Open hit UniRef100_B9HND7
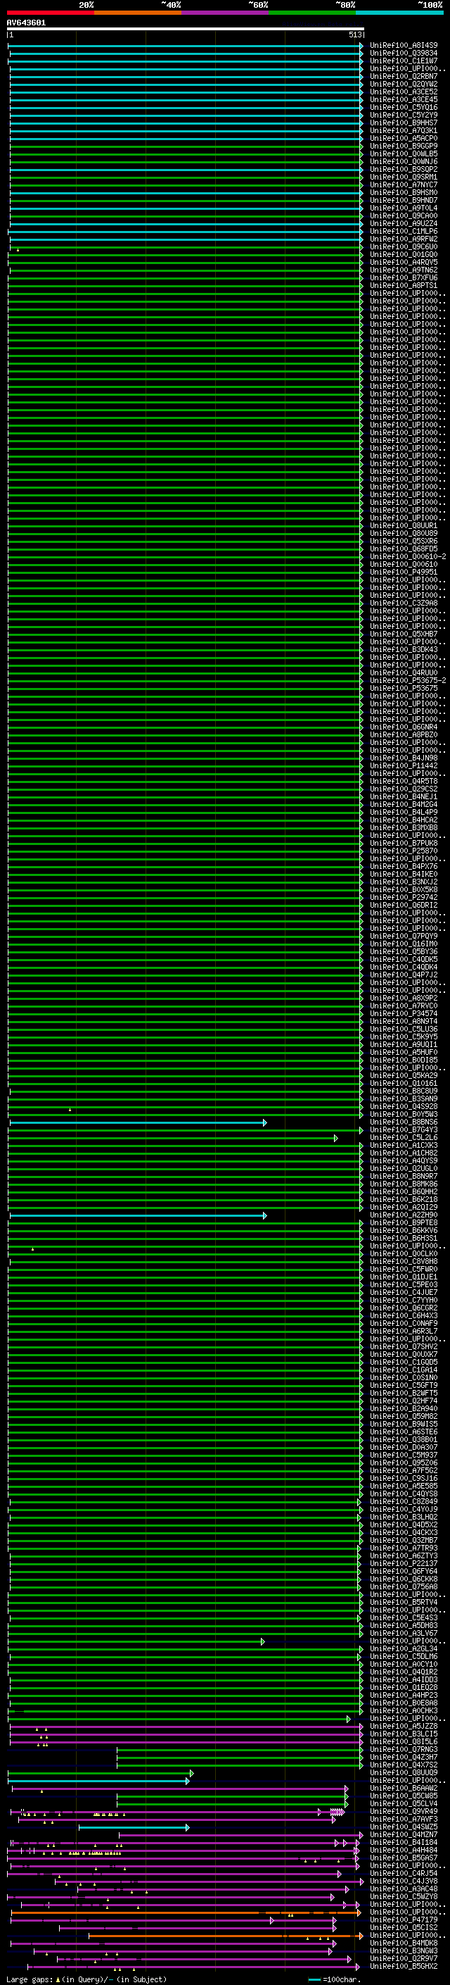Viewport: 450px width, 1985px height. 403,201
